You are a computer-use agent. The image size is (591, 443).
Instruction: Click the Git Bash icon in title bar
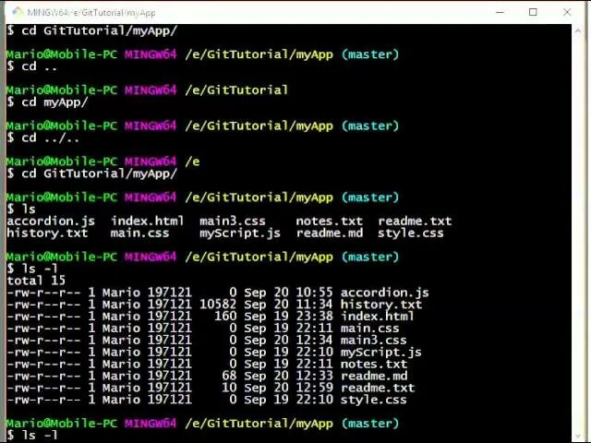click(17, 12)
